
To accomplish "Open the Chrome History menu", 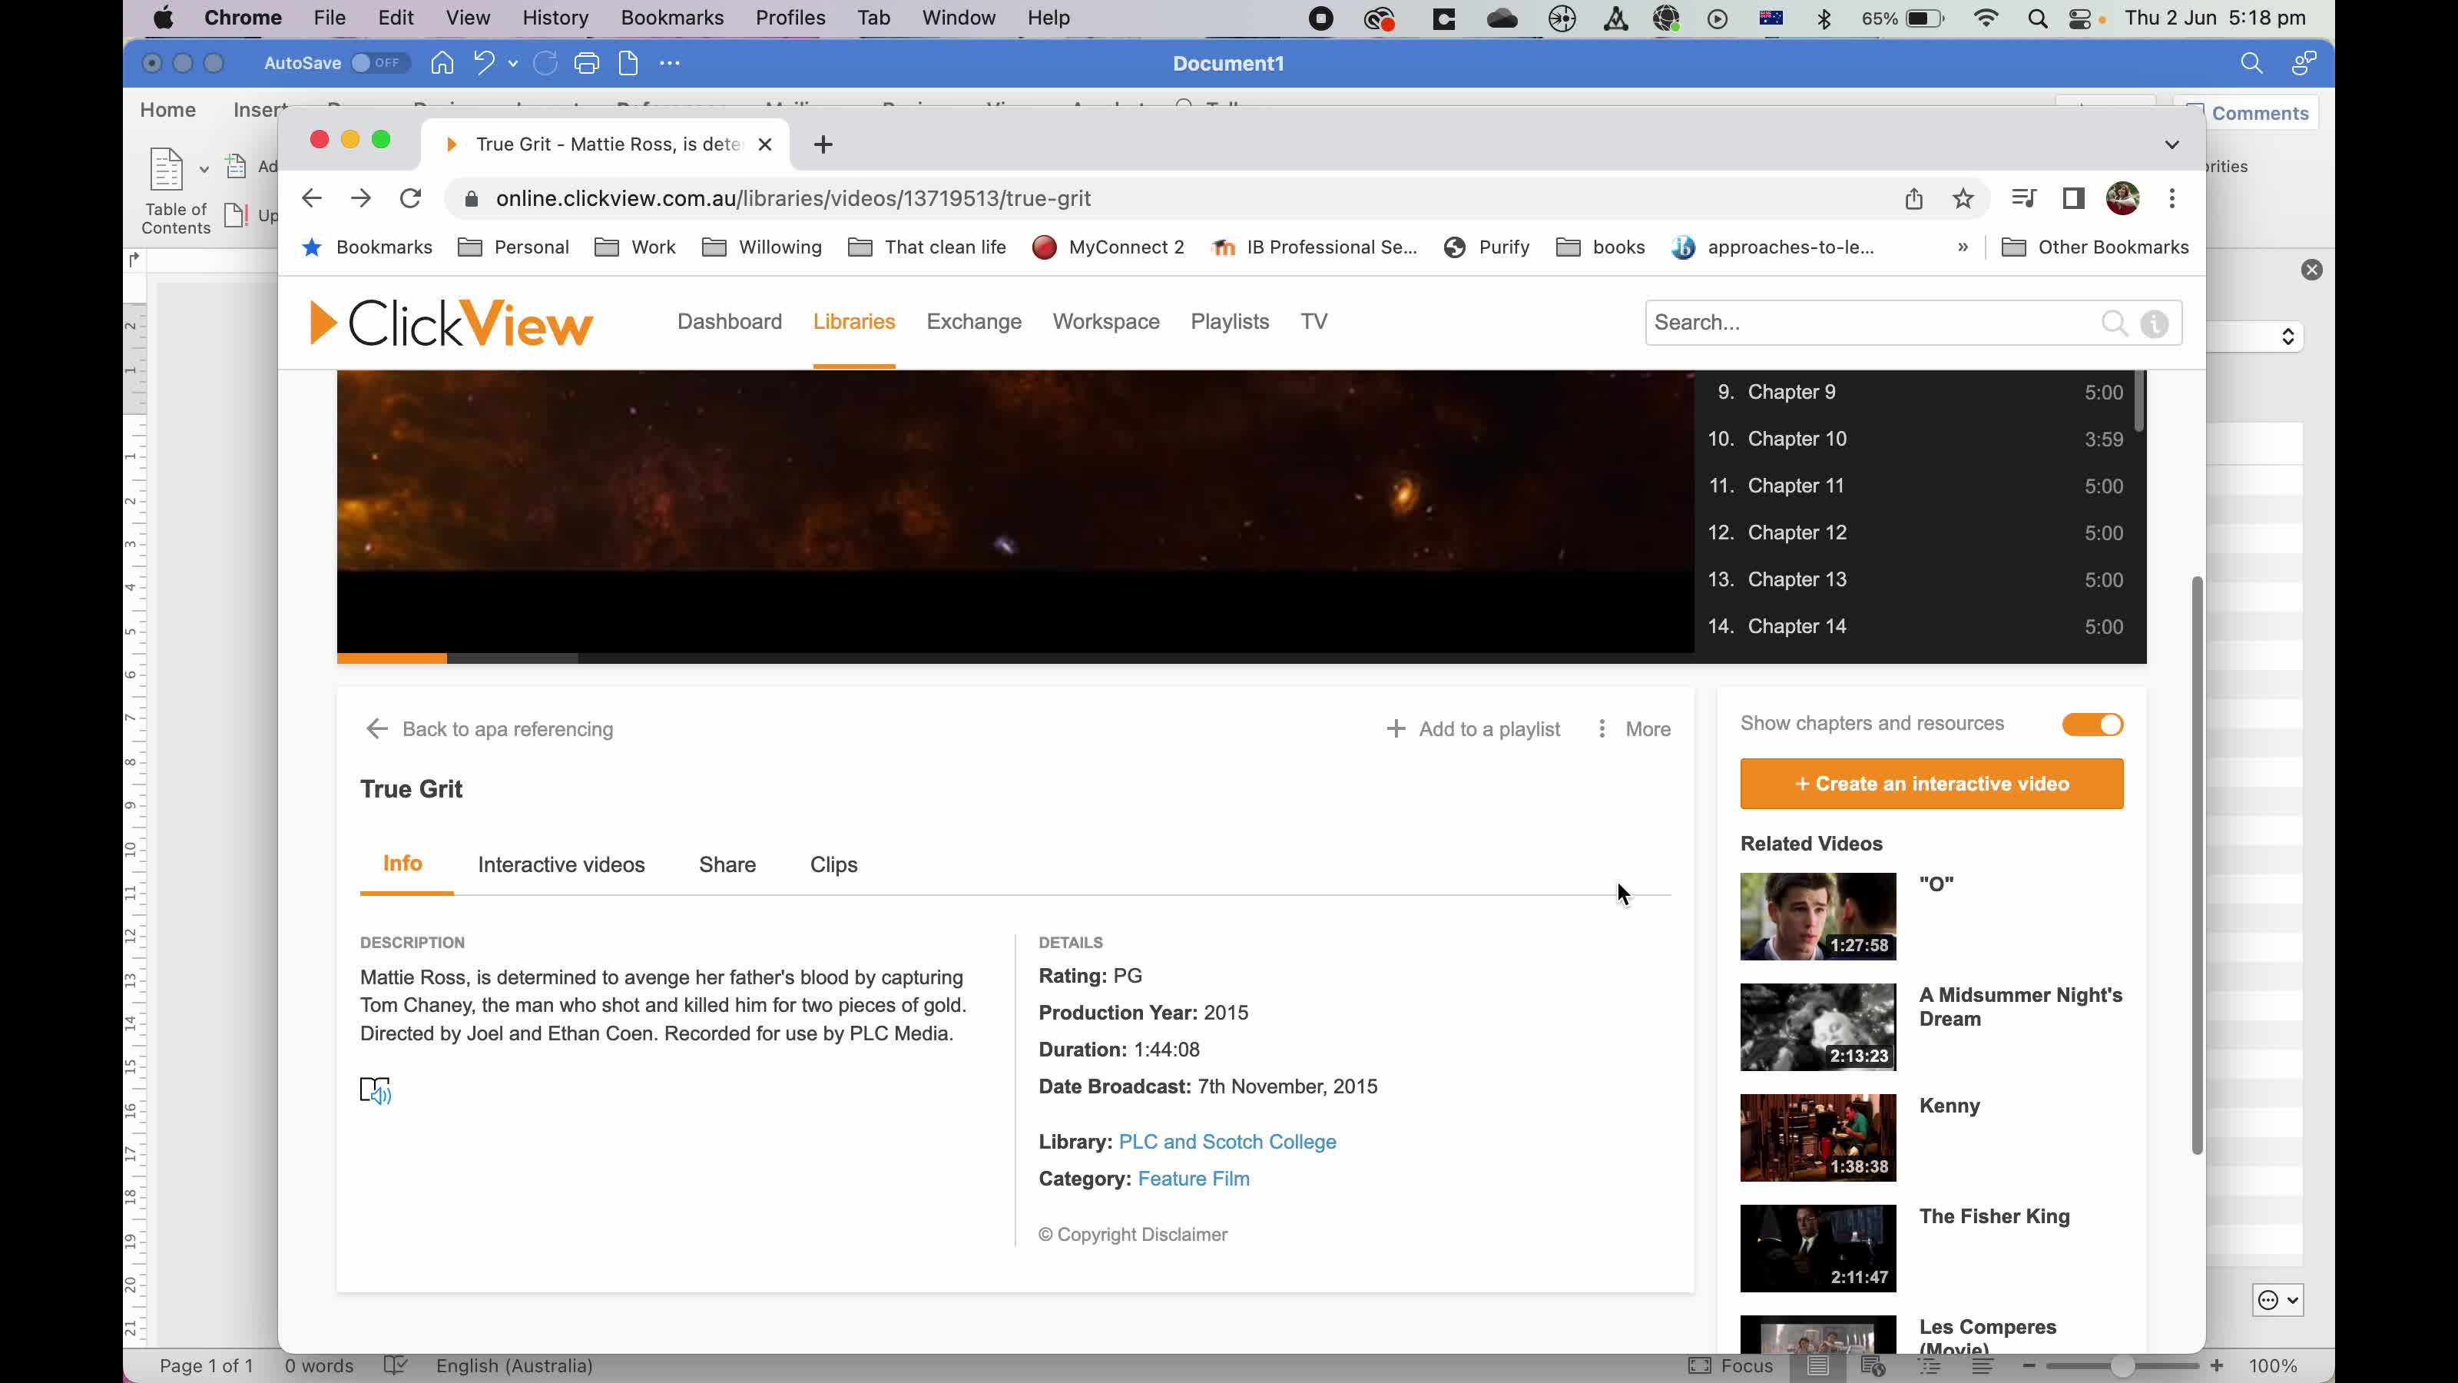I will point(555,18).
